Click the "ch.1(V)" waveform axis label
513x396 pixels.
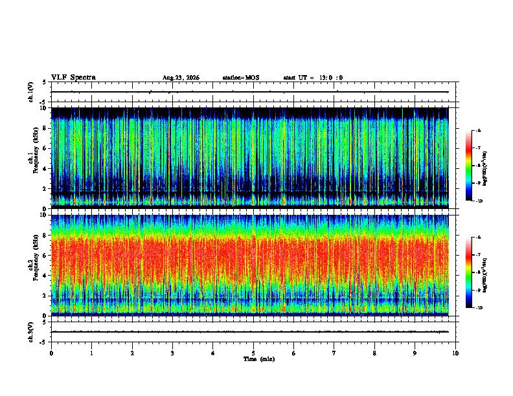tap(31, 92)
